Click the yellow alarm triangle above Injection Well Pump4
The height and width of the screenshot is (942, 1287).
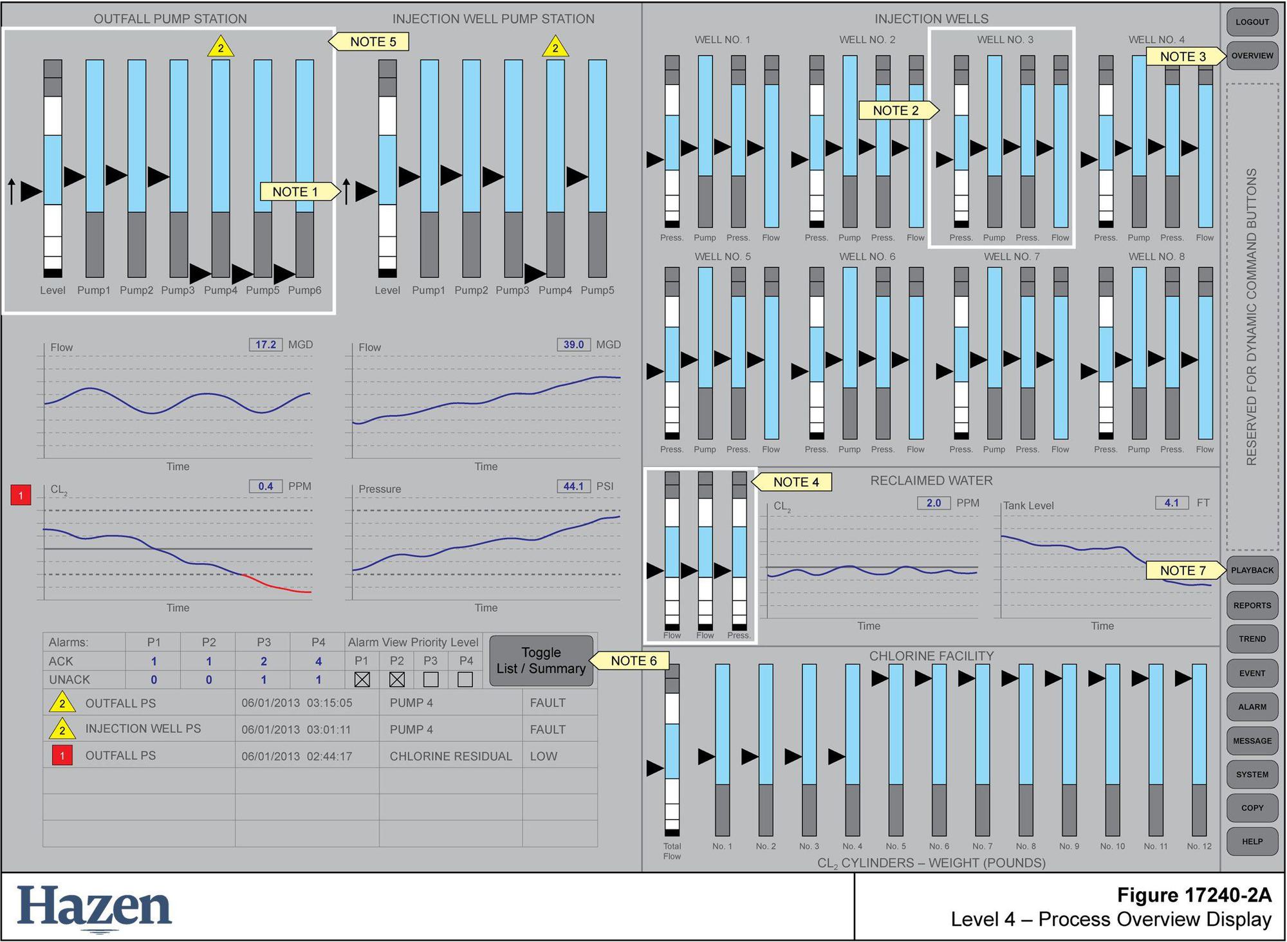click(x=555, y=48)
